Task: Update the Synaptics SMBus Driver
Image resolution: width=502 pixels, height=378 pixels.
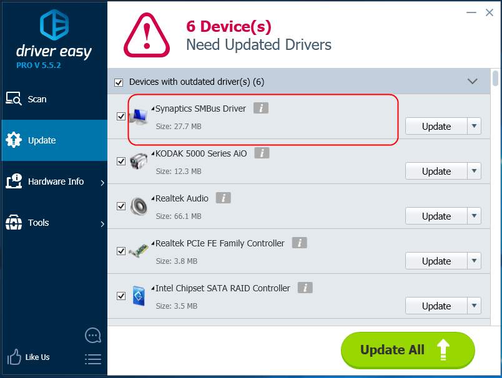Action: click(436, 126)
